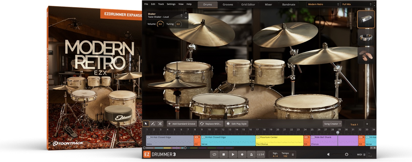Click the Tuning knob

coord(178,24)
